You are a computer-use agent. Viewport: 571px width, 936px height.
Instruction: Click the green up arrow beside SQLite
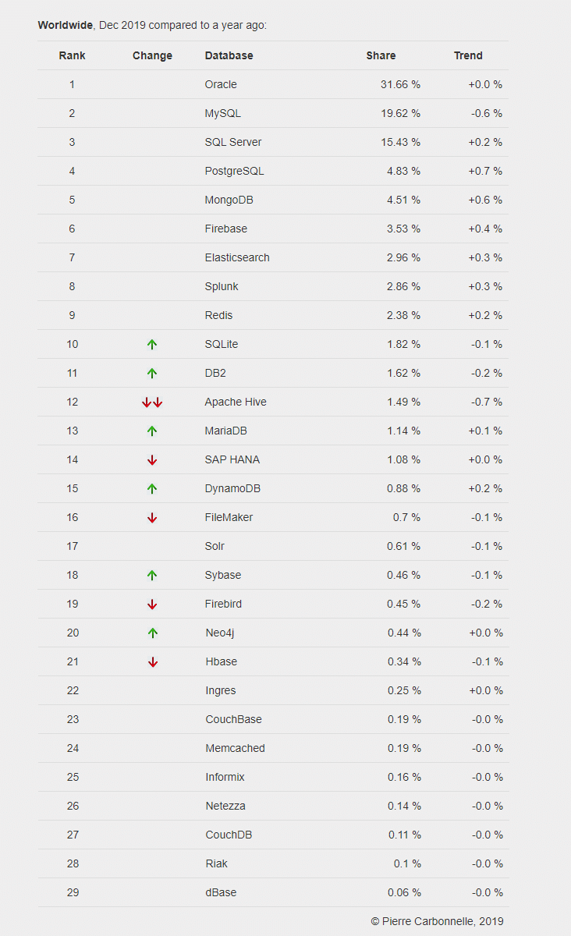[x=152, y=344]
